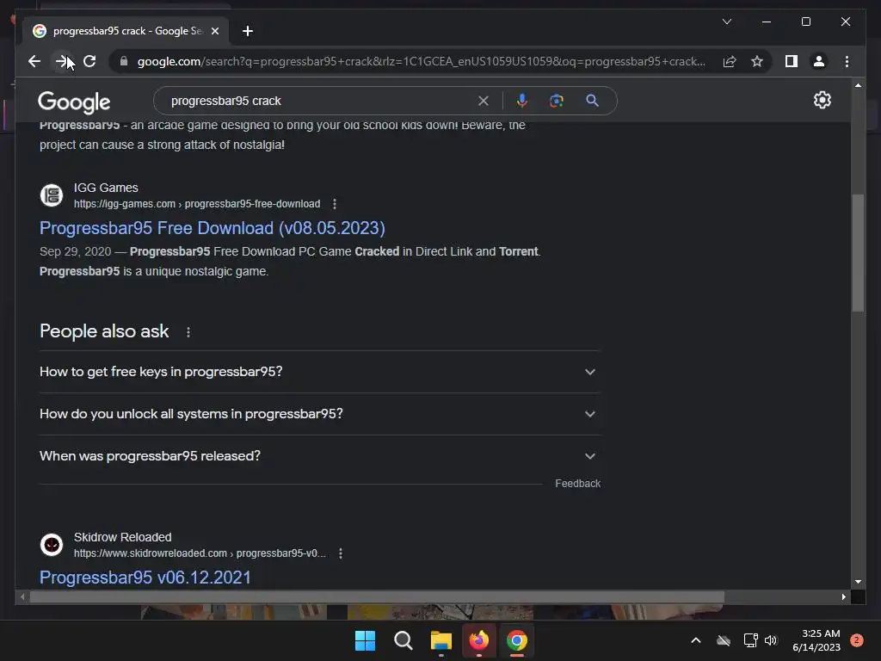Open the Chrome three-dot menu
Screen dimensions: 881x661
pyautogui.click(x=847, y=61)
